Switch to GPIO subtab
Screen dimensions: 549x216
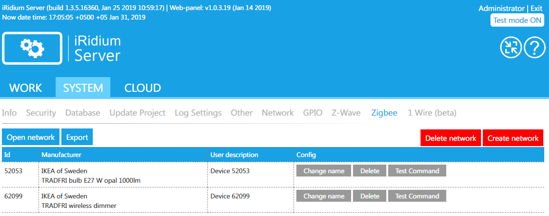(313, 113)
